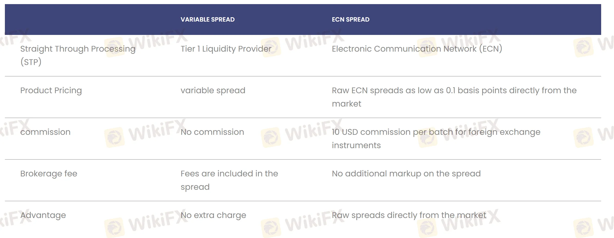The height and width of the screenshot is (238, 614).
Task: Select the commission row label
Action: pyautogui.click(x=45, y=132)
